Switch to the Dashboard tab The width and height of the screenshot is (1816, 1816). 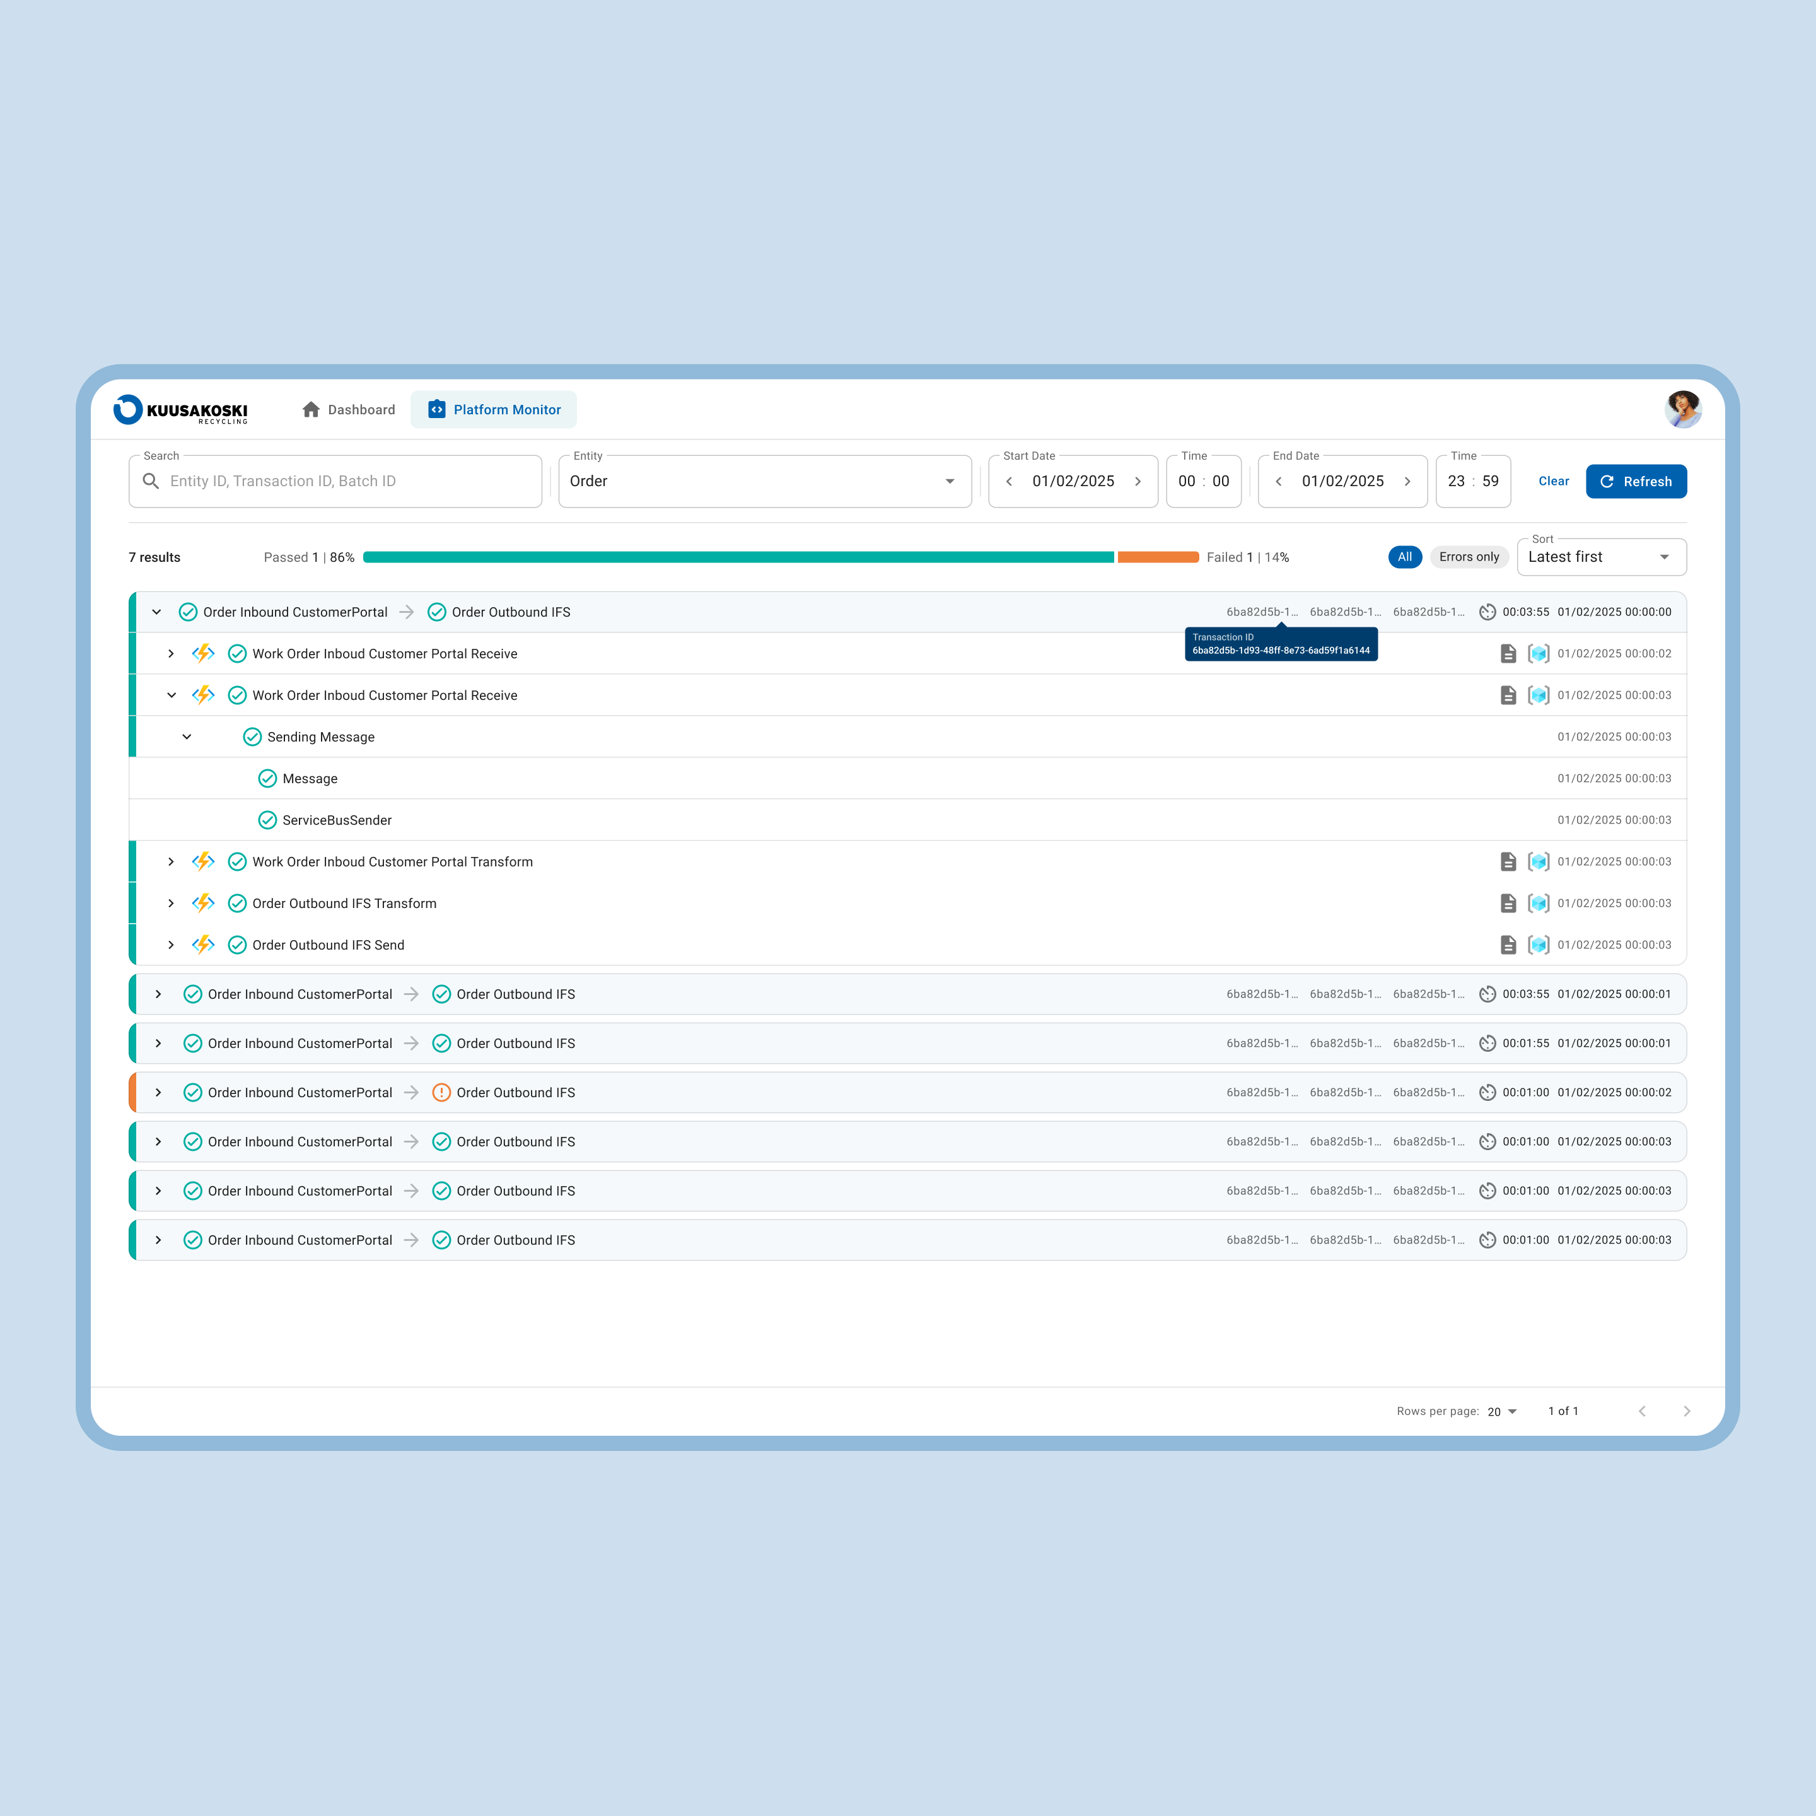tap(348, 409)
